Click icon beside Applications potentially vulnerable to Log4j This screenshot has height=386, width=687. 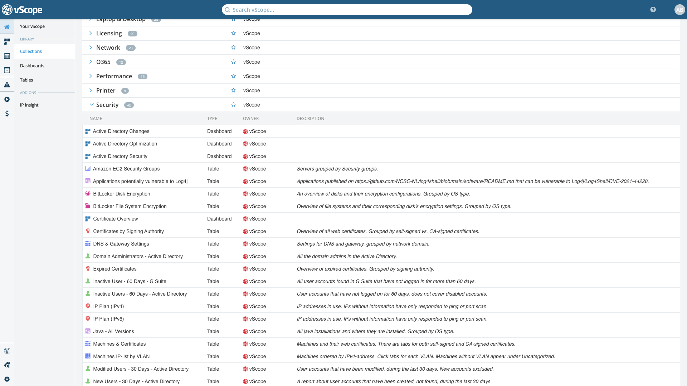point(88,181)
